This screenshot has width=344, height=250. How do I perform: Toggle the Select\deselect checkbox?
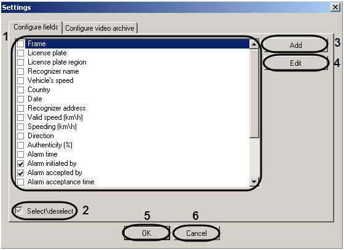(19, 211)
